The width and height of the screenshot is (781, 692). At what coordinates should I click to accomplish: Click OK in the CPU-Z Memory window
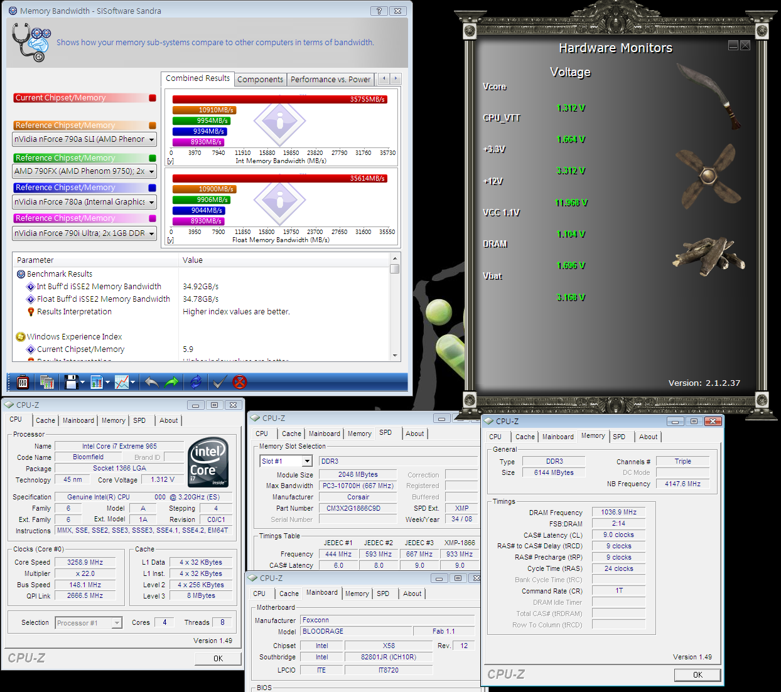(x=698, y=674)
